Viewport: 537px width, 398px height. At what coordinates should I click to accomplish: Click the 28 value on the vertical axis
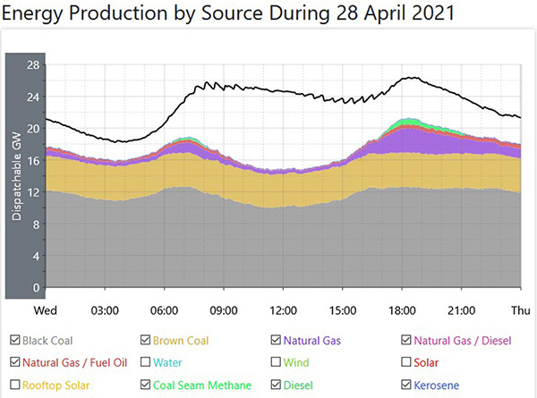33,65
